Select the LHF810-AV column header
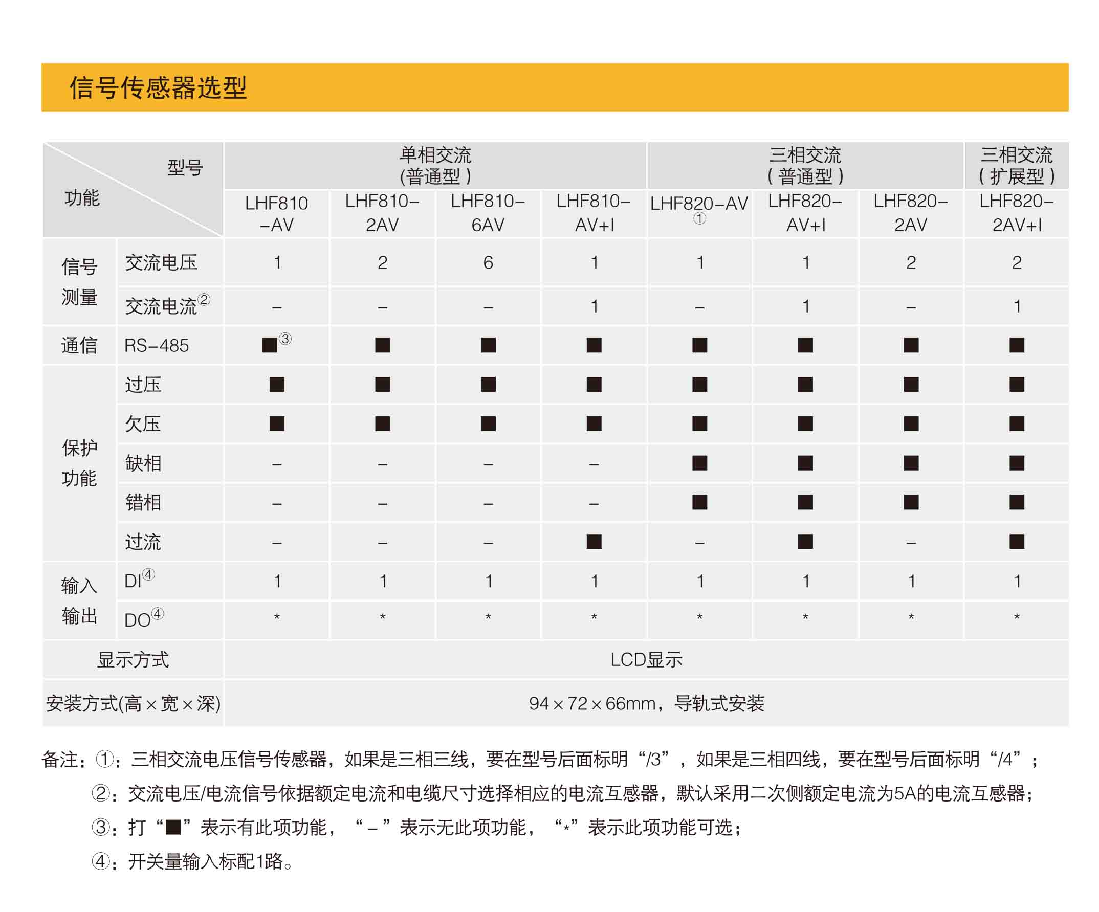The image size is (1099, 912). click(277, 213)
